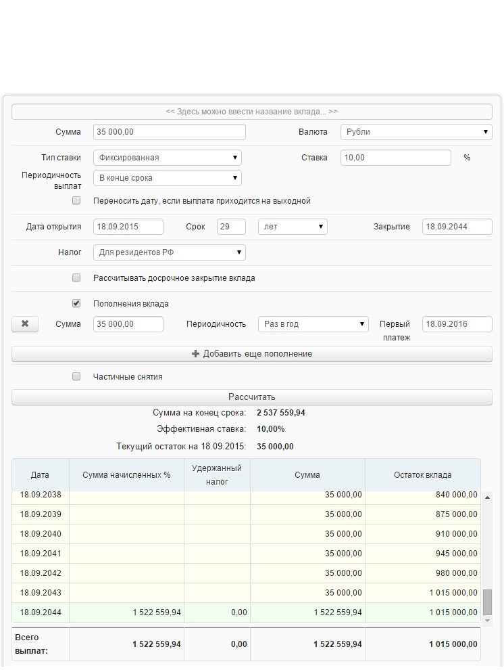504x670 pixels.
Task: Click the Рассчитать button
Action: pos(251,397)
